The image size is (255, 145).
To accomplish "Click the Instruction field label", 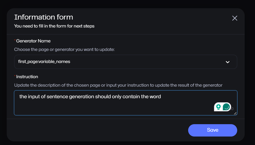I will point(27,77).
